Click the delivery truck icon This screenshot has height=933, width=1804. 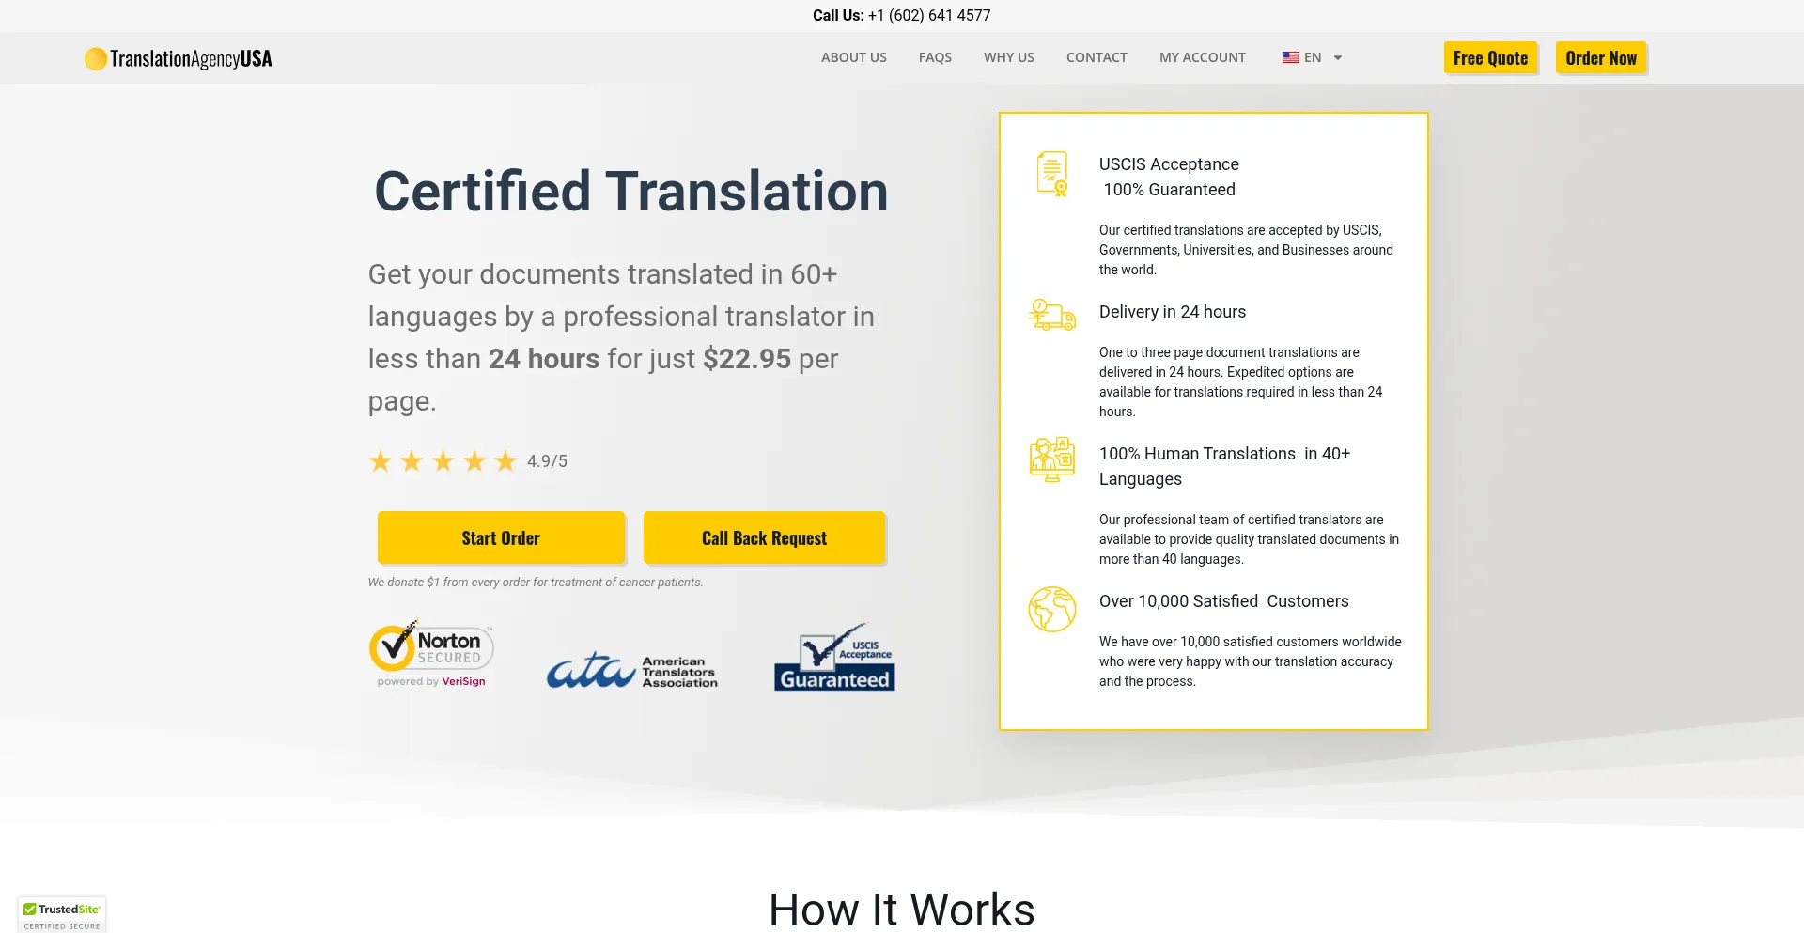[1051, 315]
